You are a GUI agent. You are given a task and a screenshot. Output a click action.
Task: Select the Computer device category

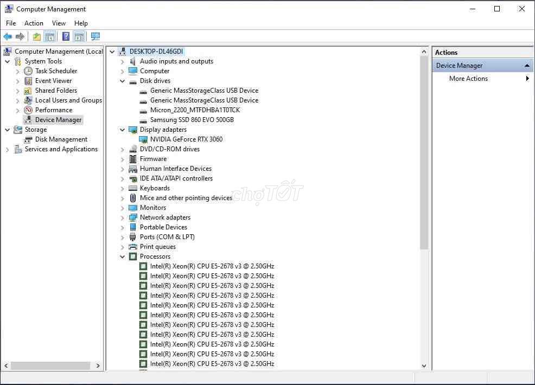pos(155,71)
